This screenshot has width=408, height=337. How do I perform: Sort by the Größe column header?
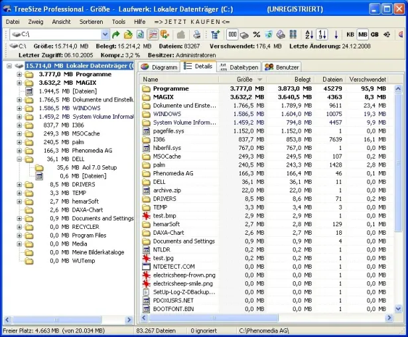point(242,80)
